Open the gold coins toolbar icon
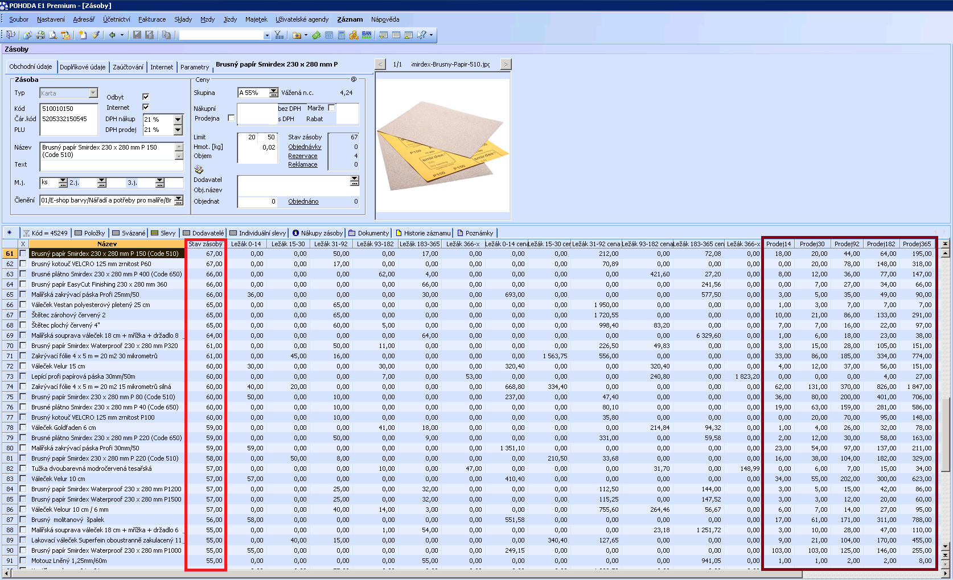953x580 pixels. point(354,35)
